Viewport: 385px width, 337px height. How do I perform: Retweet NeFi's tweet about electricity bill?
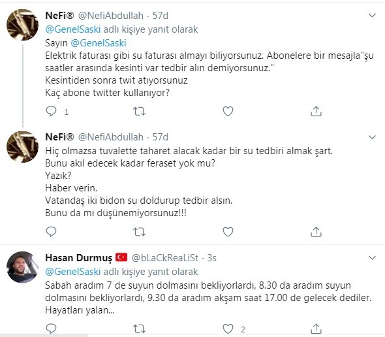pyautogui.click(x=139, y=111)
